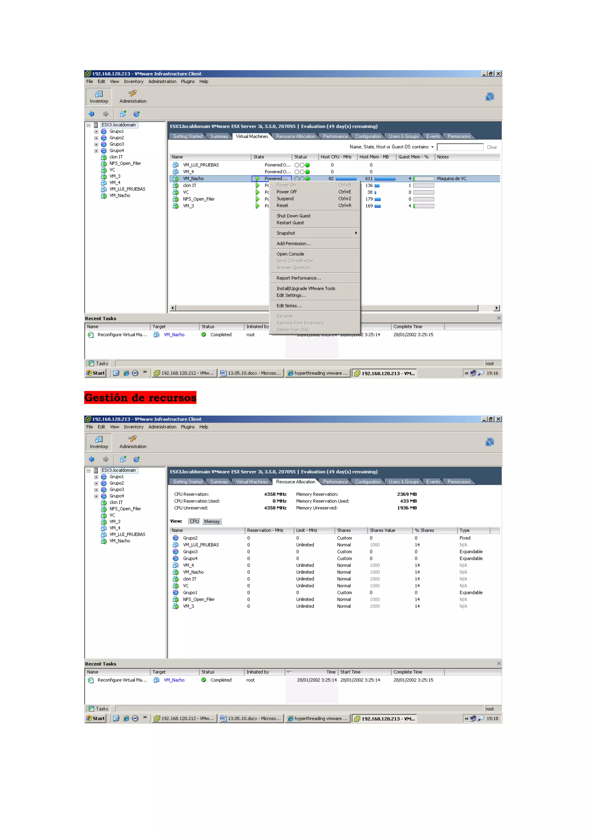Click Administration wrench icon in the Resource Allocation window
The image size is (589, 834).
point(133,439)
